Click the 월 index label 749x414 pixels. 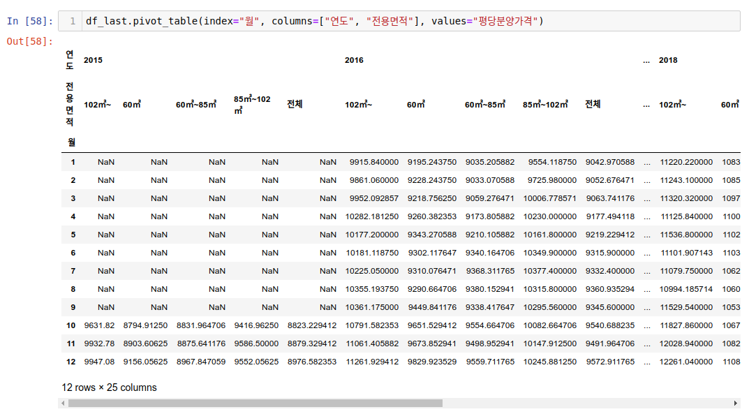point(72,142)
